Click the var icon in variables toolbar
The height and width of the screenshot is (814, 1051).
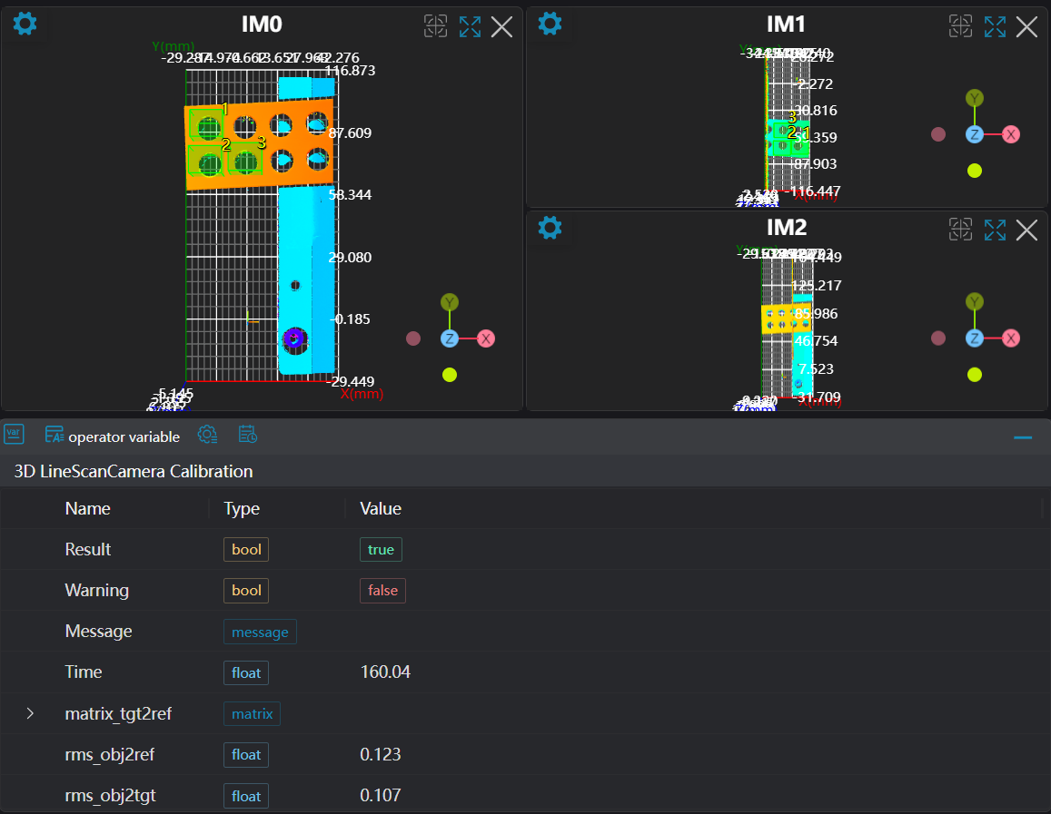14,435
